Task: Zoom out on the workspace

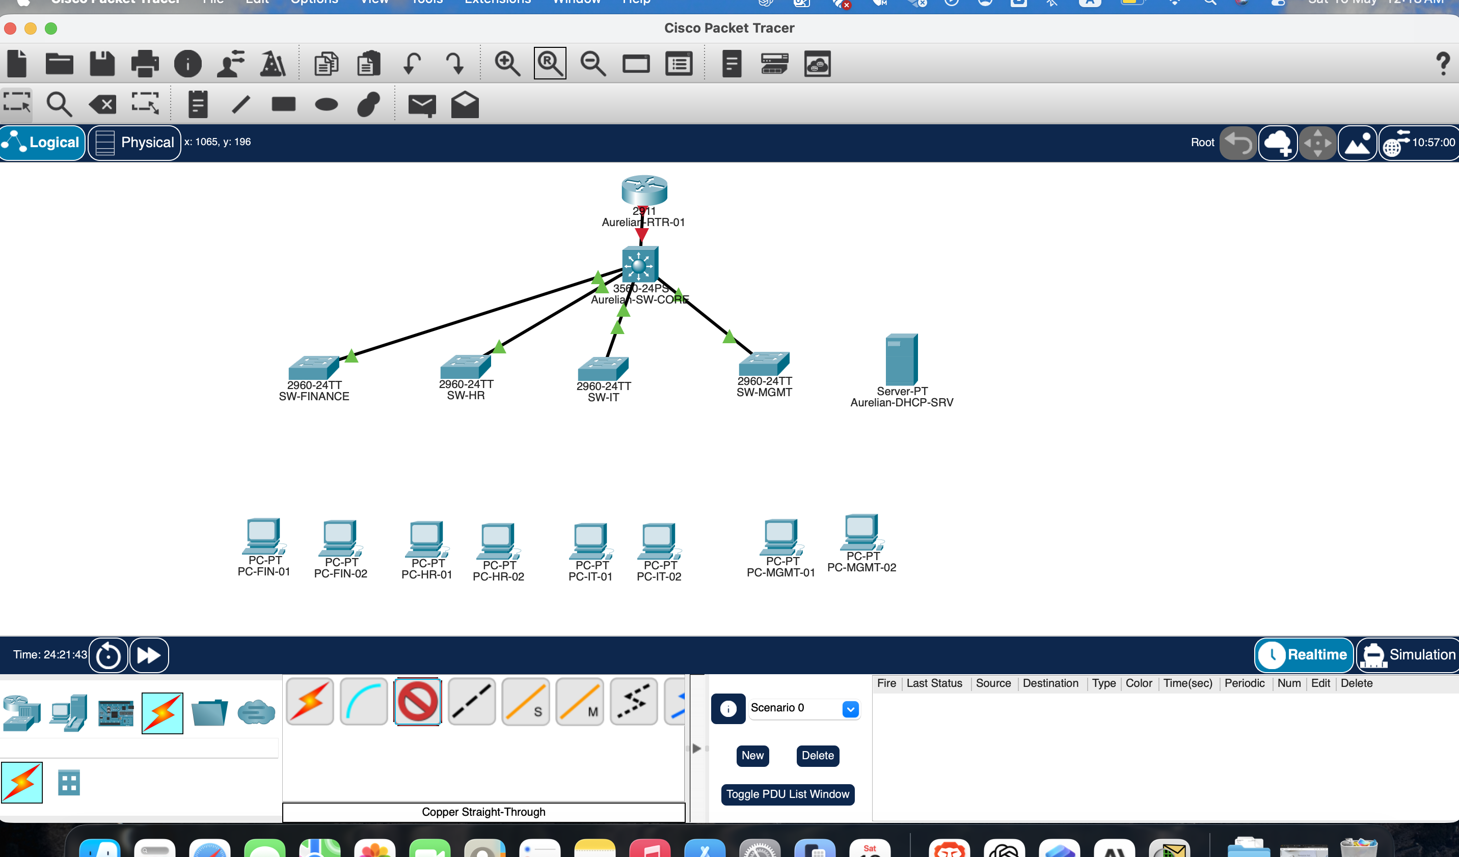Action: click(x=593, y=64)
